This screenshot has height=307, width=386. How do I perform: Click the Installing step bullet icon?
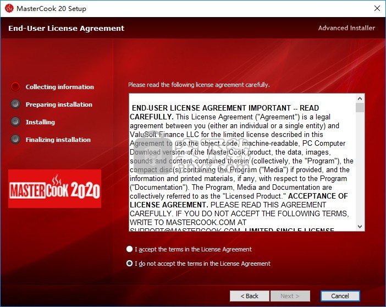[x=15, y=122]
